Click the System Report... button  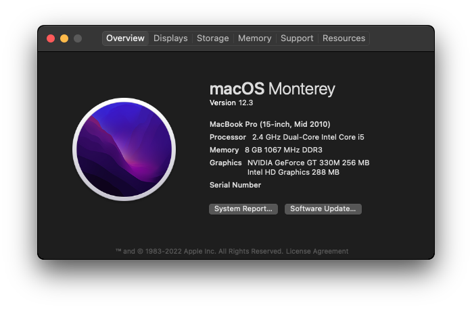point(243,208)
